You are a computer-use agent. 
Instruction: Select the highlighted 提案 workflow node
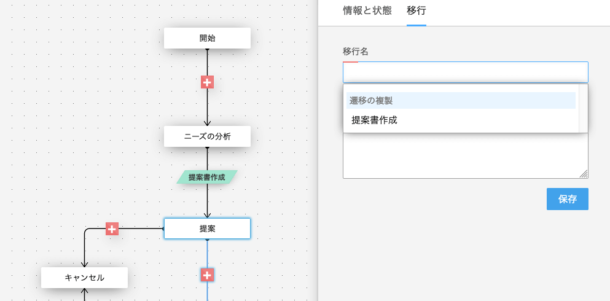207,229
